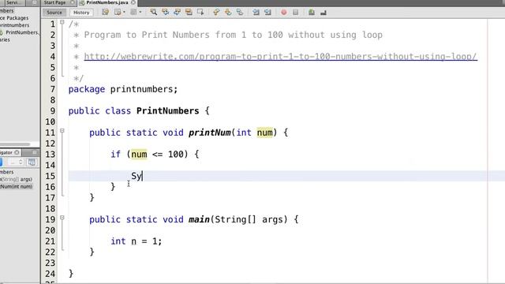Click the Uncomment icon at toolbar end
The width and height of the screenshot is (505, 284).
324,13
